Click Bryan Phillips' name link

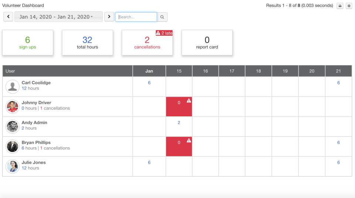click(x=36, y=142)
